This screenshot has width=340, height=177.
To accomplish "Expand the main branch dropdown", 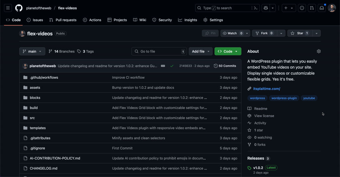I will pos(32,51).
